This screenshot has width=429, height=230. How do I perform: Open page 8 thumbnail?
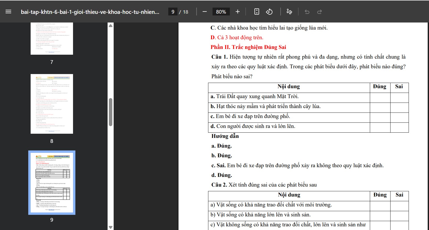pyautogui.click(x=52, y=104)
